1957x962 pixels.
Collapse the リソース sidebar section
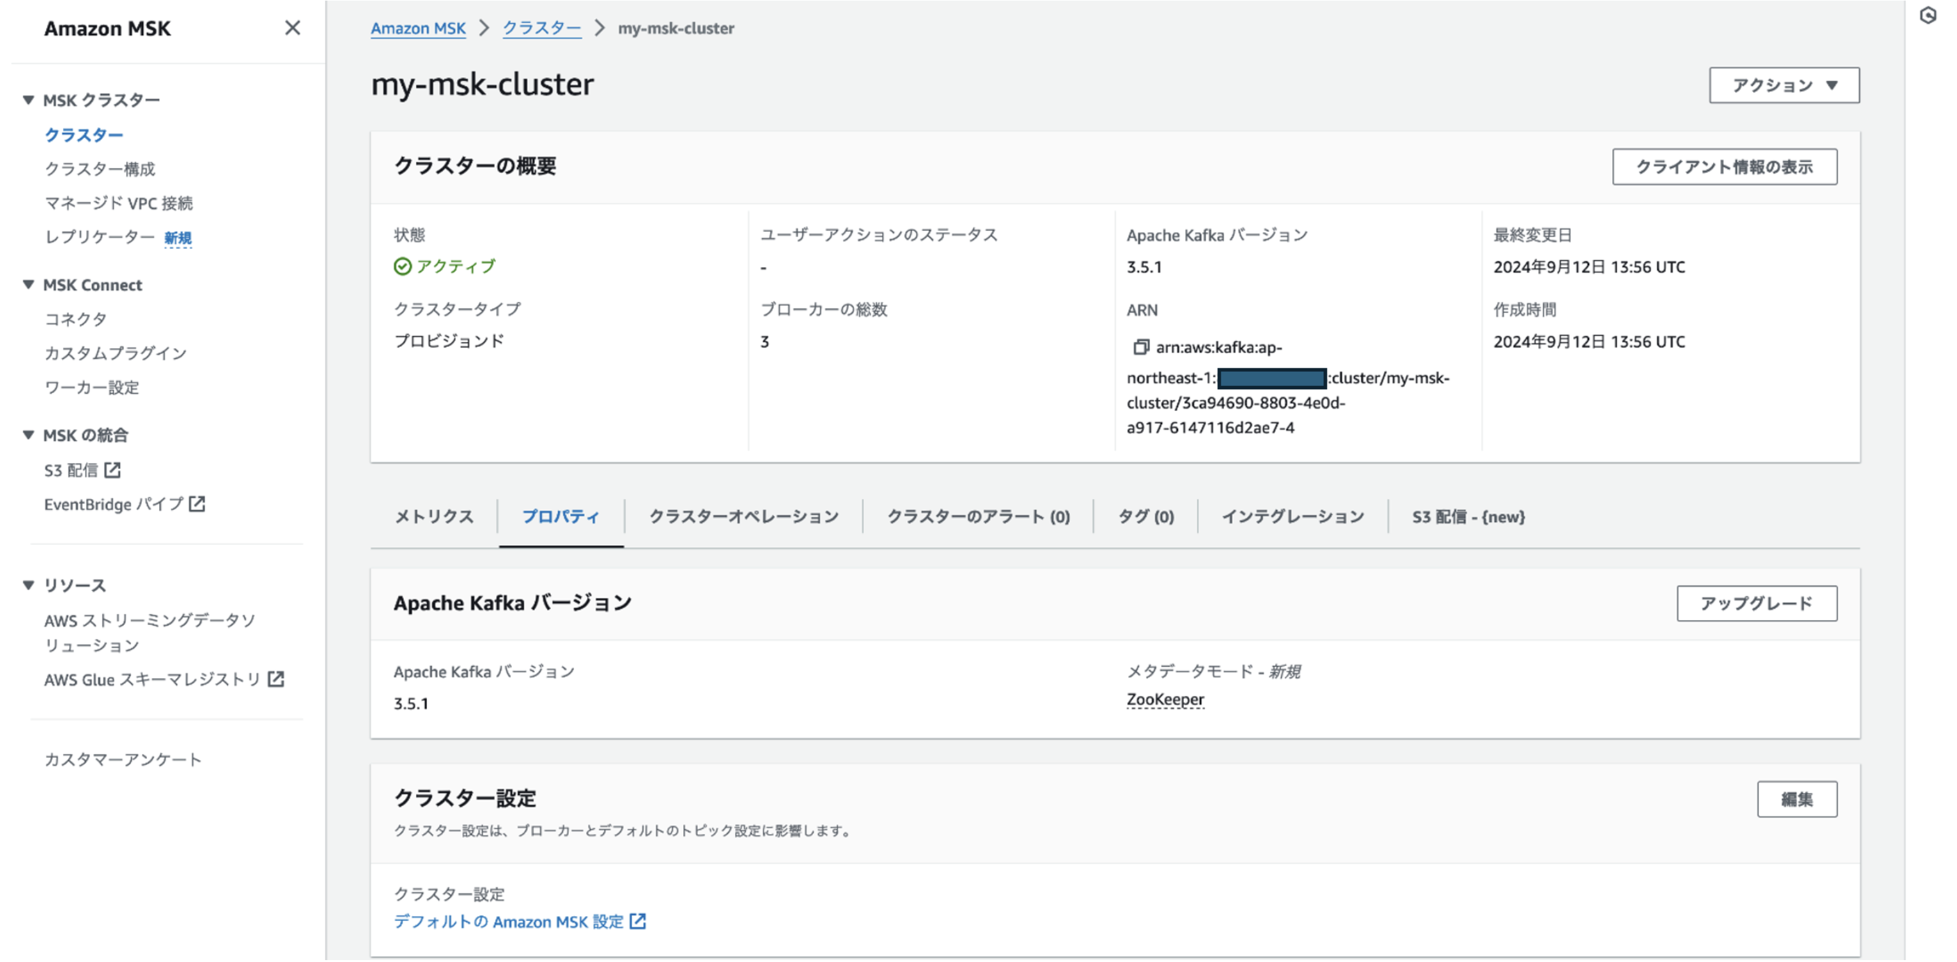[x=29, y=584]
